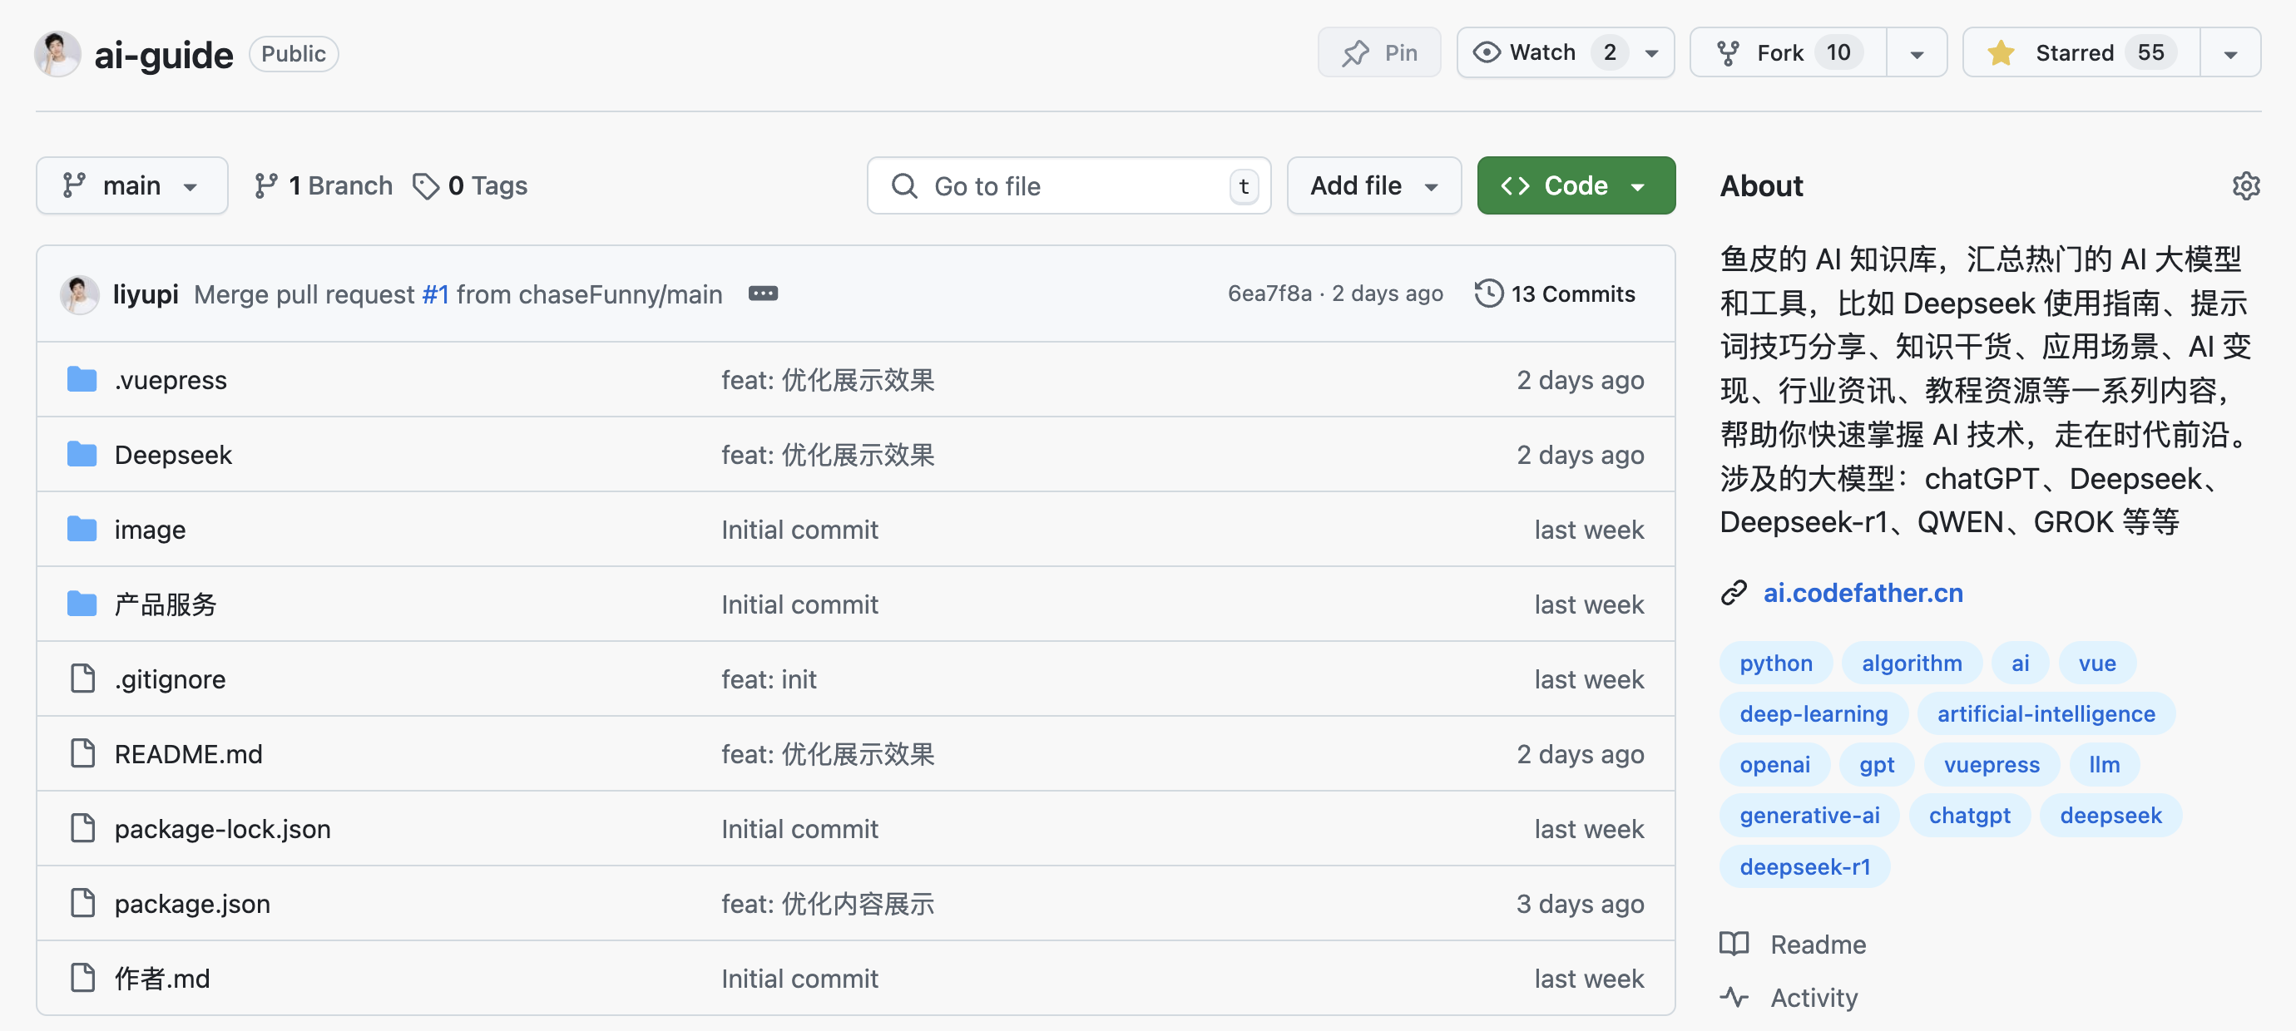Click the Watch icon to watch repository

pos(1545,52)
